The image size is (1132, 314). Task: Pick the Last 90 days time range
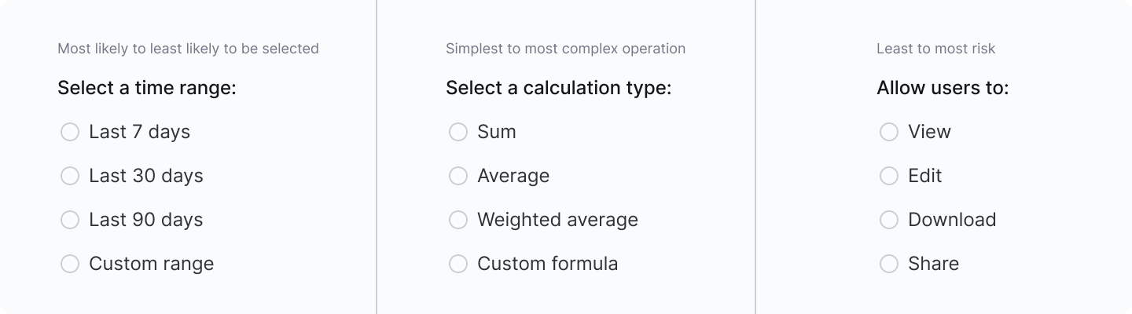70,220
